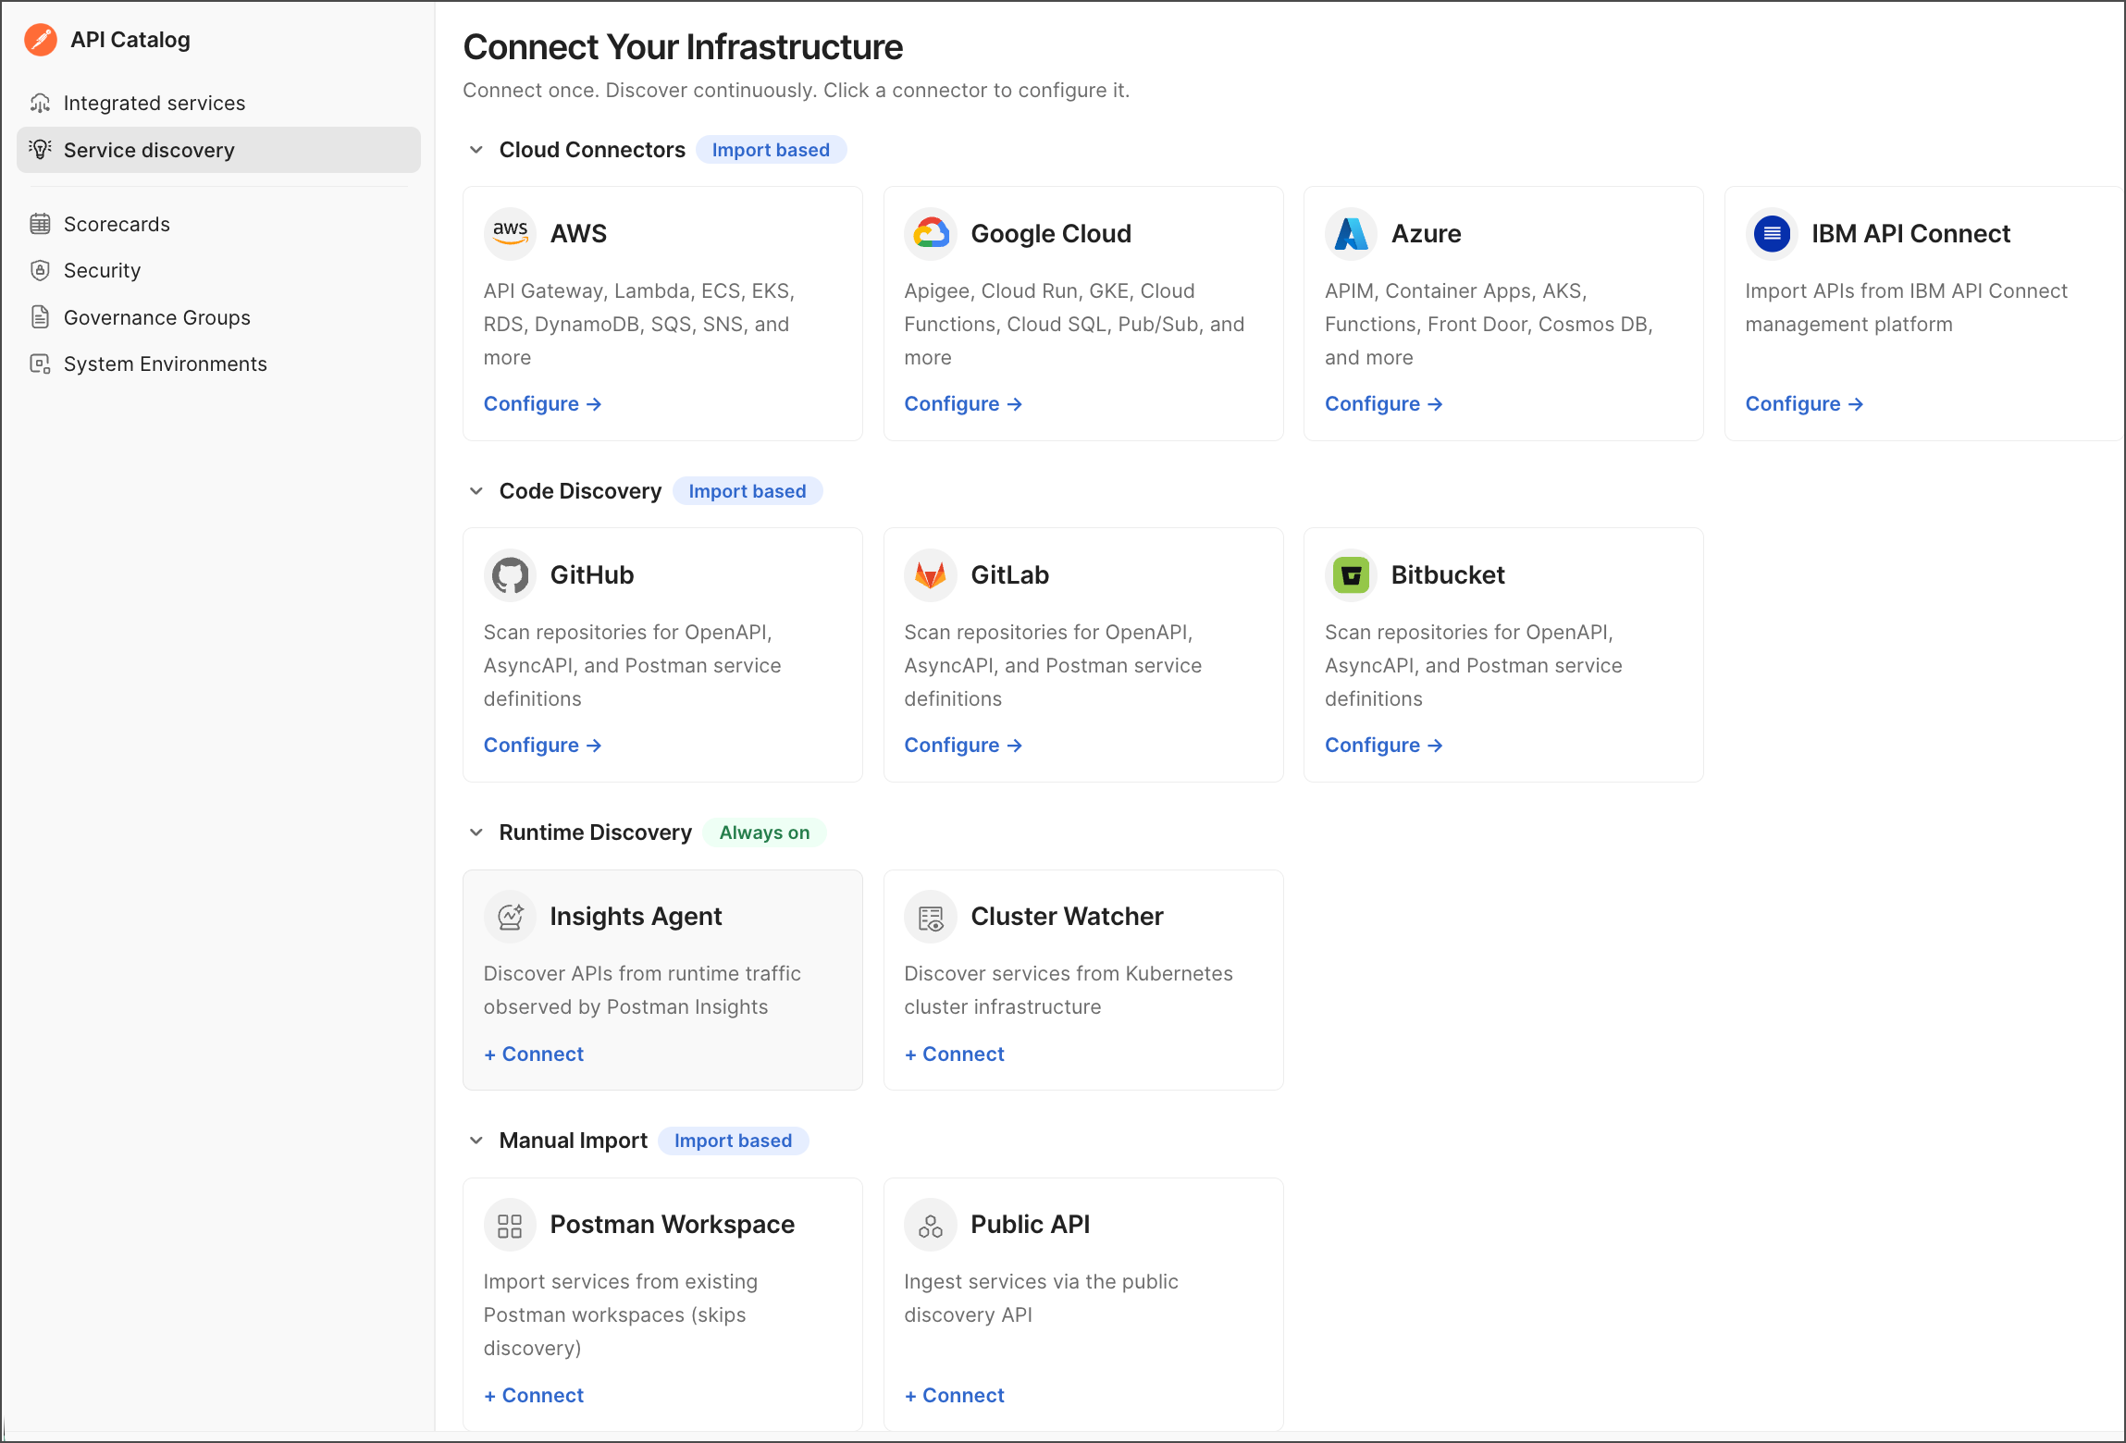Viewport: 2126px width, 1443px height.
Task: Configure the Google Cloud connector
Action: [x=963, y=404]
